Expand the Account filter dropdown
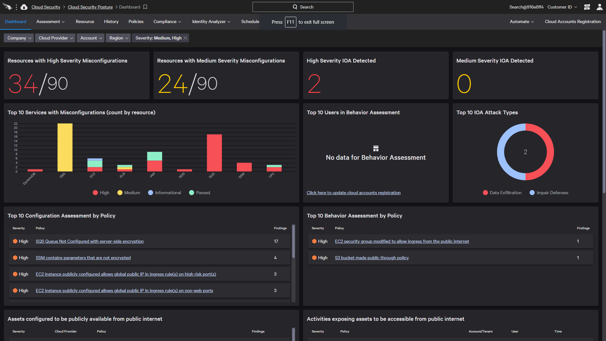The width and height of the screenshot is (606, 341). pyautogui.click(x=91, y=38)
